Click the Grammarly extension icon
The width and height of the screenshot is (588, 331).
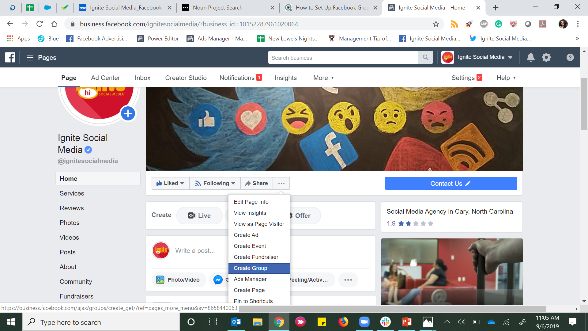(x=499, y=24)
